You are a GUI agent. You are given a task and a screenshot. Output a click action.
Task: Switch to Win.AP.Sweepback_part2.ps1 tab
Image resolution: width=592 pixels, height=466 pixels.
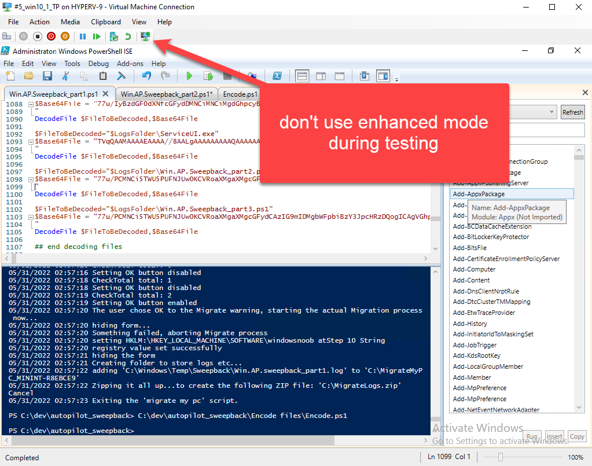167,94
